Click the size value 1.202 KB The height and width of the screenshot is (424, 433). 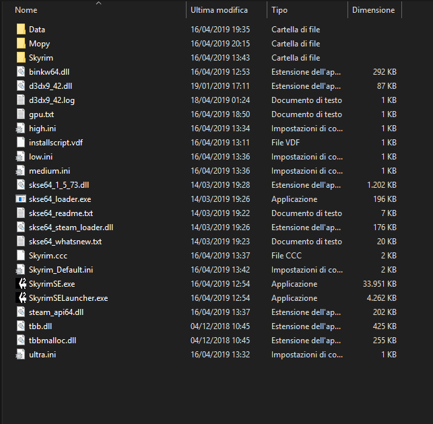[x=382, y=184]
